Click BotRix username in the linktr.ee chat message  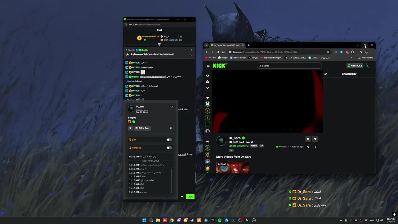click(x=136, y=77)
